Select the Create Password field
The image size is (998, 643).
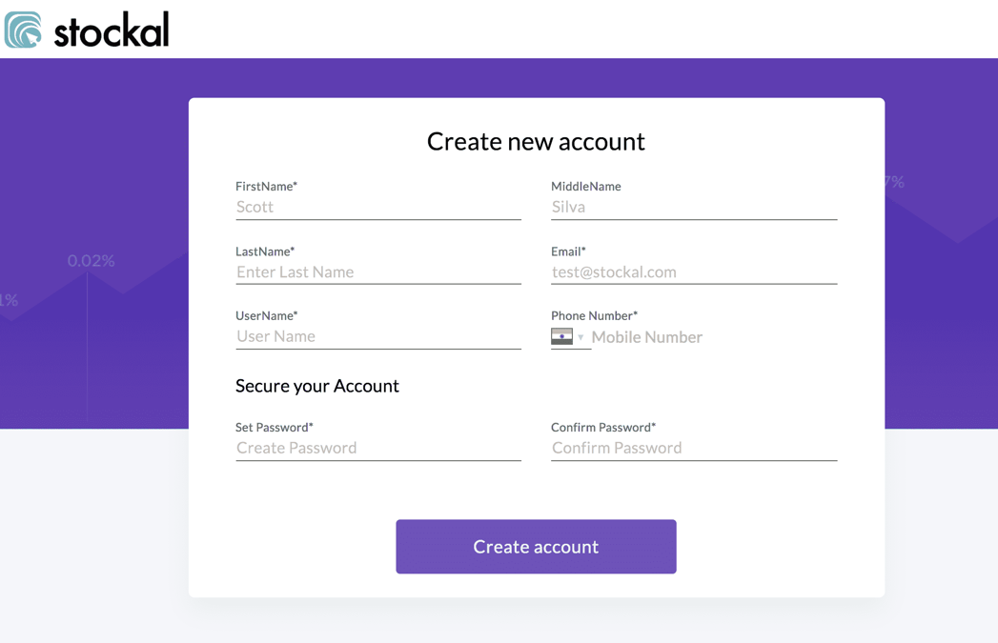pyautogui.click(x=377, y=448)
